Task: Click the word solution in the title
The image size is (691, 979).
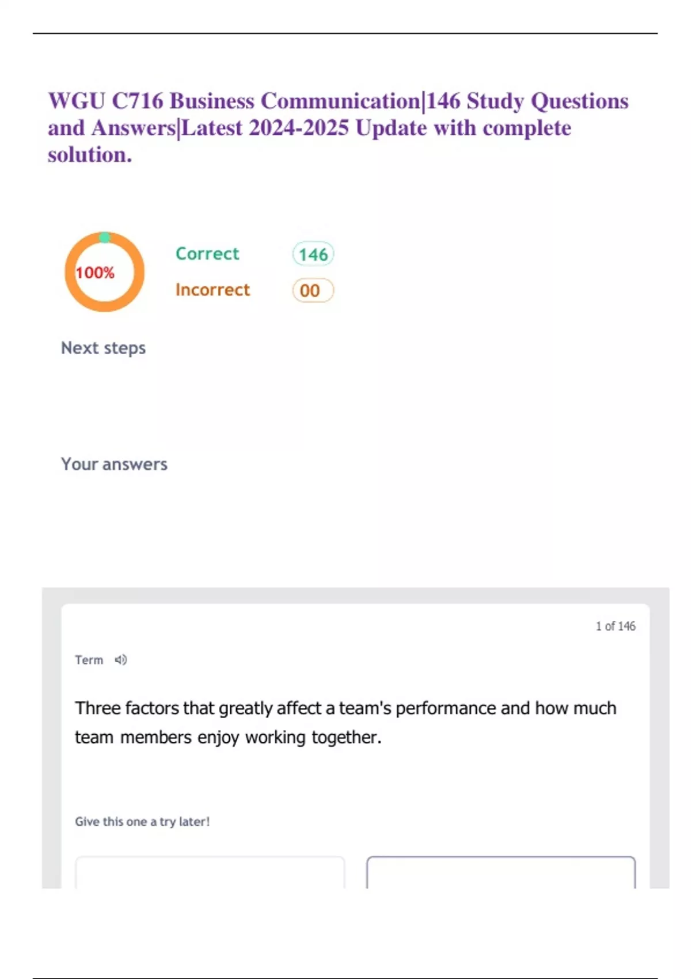Action: [89, 155]
